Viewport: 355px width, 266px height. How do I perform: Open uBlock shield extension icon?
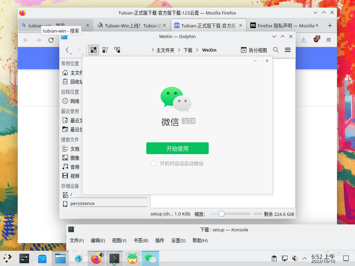(x=316, y=39)
